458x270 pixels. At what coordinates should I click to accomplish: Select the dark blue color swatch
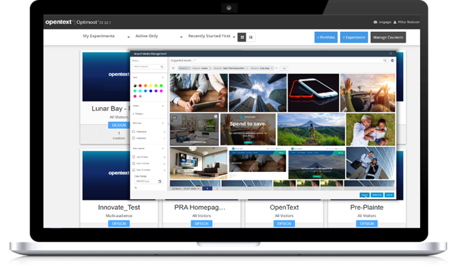151,91
